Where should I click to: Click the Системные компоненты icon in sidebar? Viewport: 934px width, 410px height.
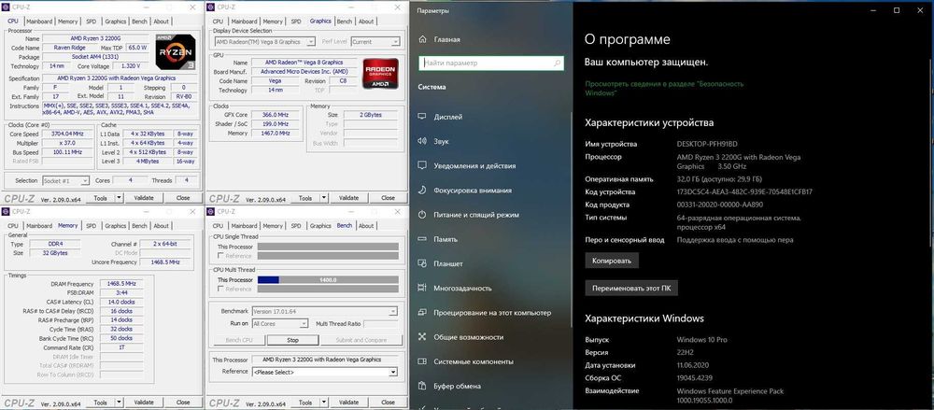pyautogui.click(x=422, y=361)
